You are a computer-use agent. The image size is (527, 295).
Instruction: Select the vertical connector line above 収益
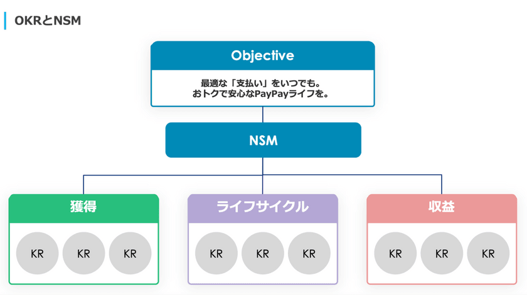click(x=442, y=185)
